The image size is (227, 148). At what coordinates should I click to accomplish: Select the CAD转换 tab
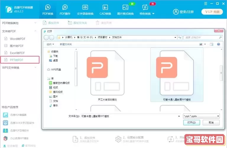105,10
